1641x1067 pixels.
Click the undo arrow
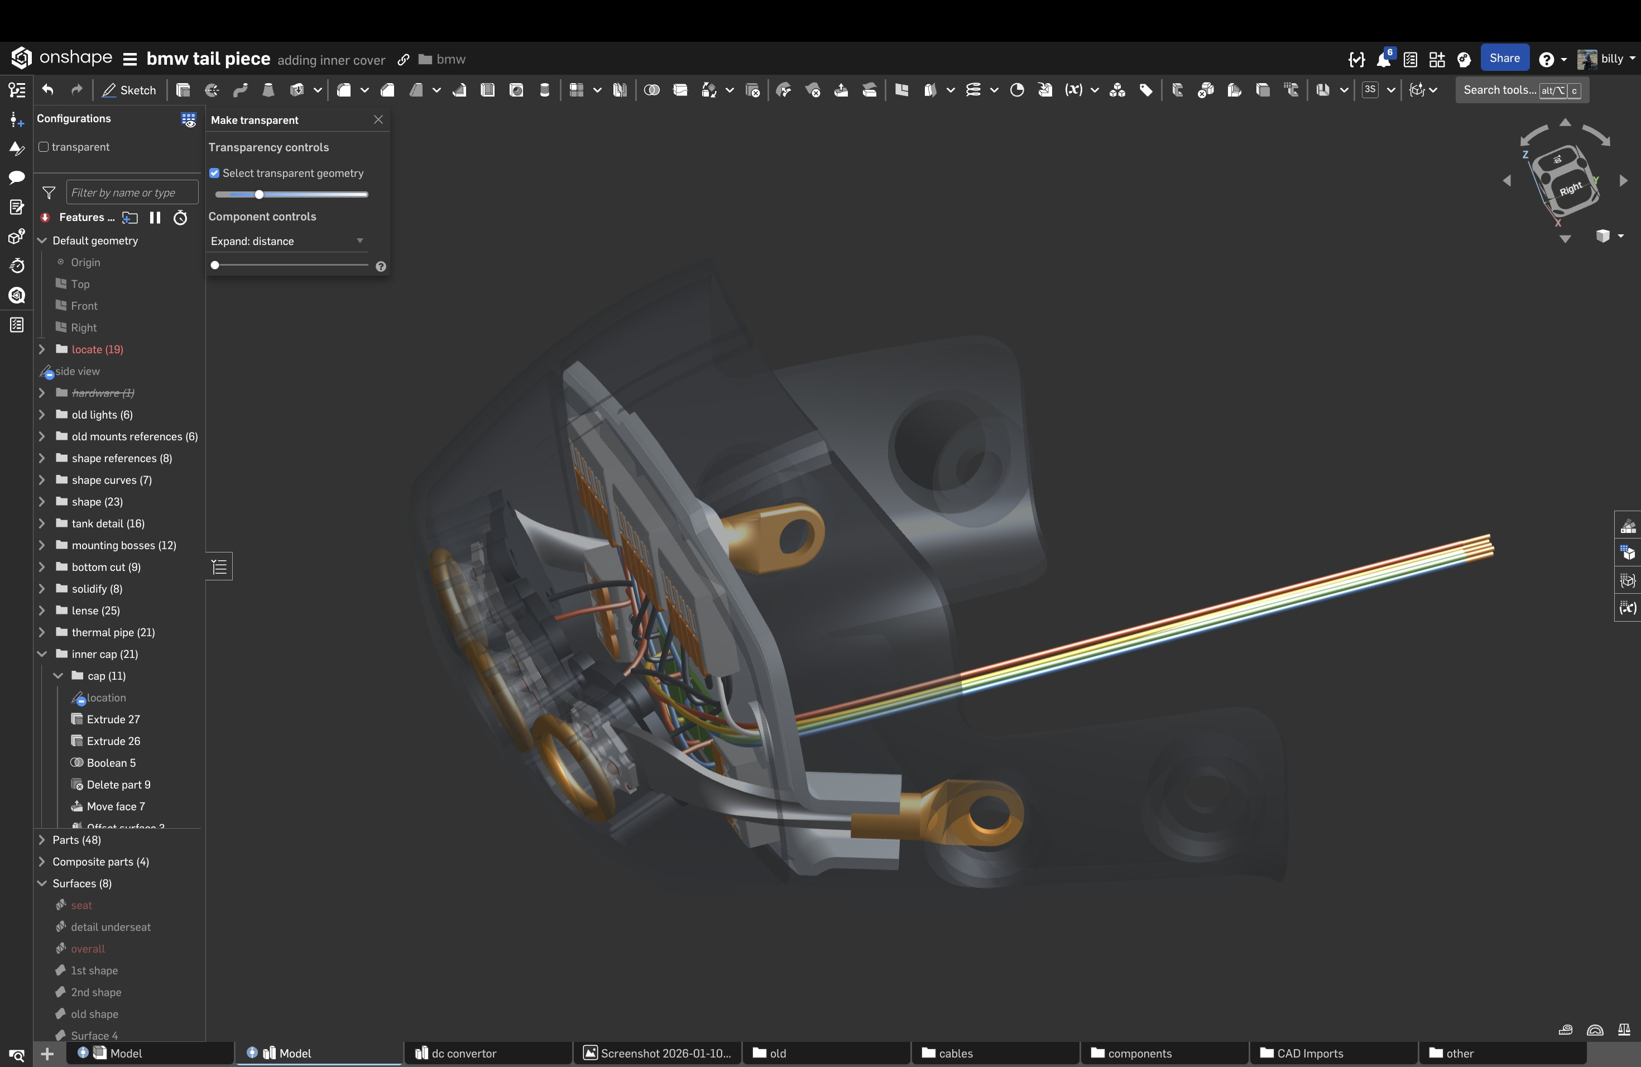click(x=47, y=90)
